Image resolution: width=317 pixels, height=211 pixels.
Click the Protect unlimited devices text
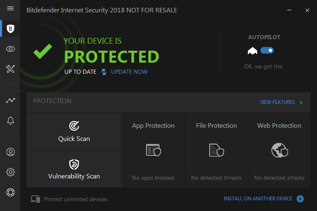pos(76,199)
